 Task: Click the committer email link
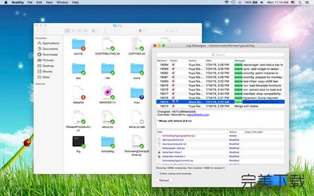pos(198,115)
